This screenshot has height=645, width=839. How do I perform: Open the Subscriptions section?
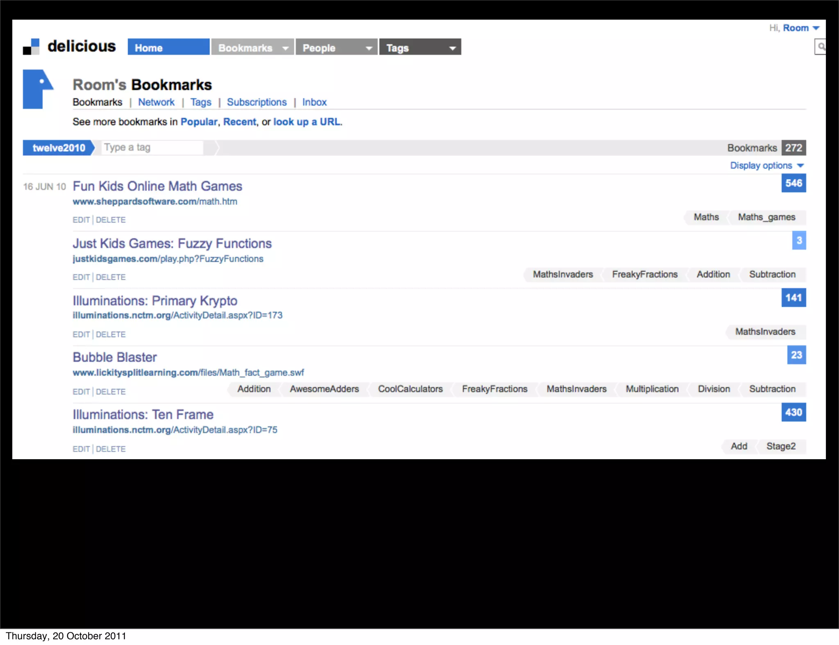click(256, 102)
